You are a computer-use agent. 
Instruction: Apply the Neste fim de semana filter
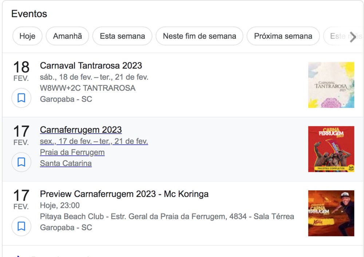(x=199, y=36)
